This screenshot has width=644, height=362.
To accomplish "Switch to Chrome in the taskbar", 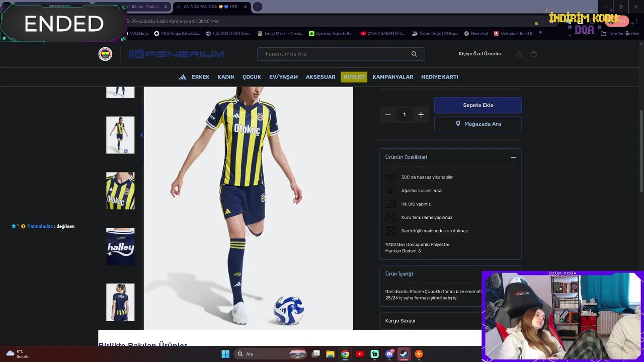I will [x=345, y=354].
